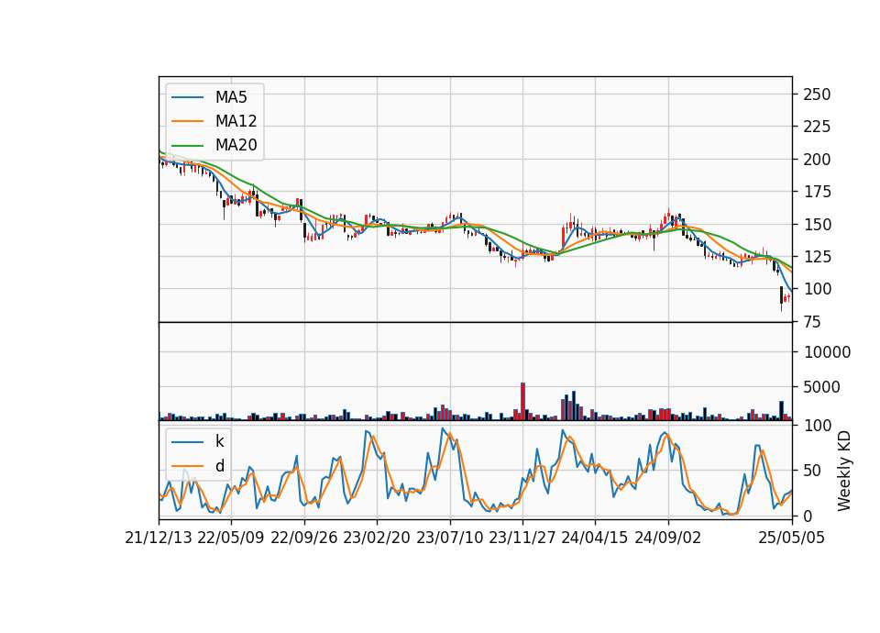Click the 50 KD axis label
The width and height of the screenshot is (880, 633).
coord(812,471)
